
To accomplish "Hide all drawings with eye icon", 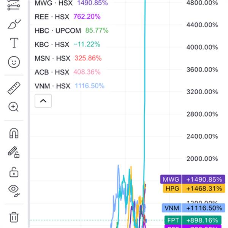I will [14, 190].
